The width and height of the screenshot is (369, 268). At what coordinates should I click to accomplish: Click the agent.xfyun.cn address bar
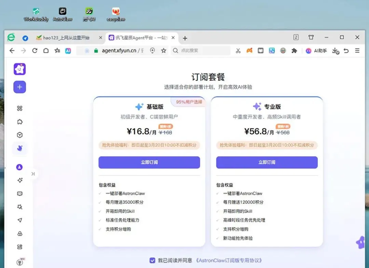point(120,51)
